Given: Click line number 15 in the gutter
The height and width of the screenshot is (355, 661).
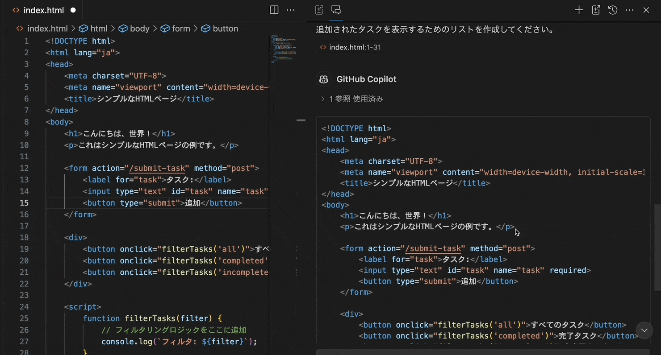Looking at the screenshot, I should [24, 203].
